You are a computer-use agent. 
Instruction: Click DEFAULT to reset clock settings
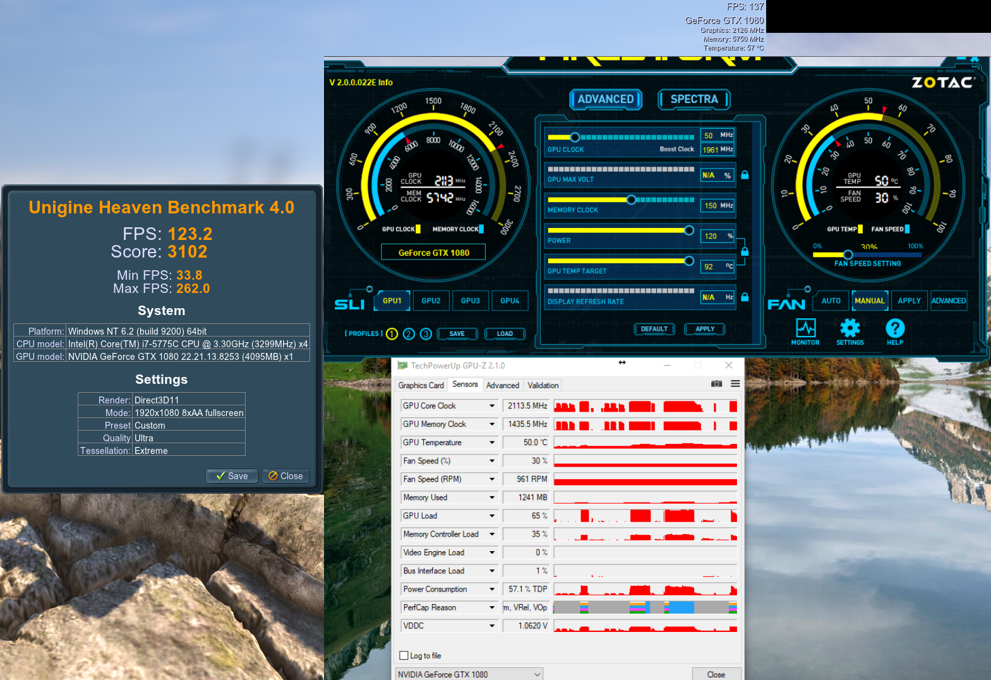(654, 329)
